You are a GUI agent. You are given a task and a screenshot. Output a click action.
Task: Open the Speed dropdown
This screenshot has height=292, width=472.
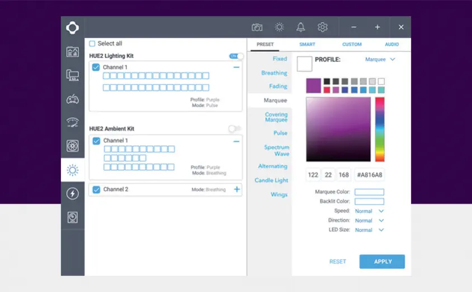tap(369, 211)
